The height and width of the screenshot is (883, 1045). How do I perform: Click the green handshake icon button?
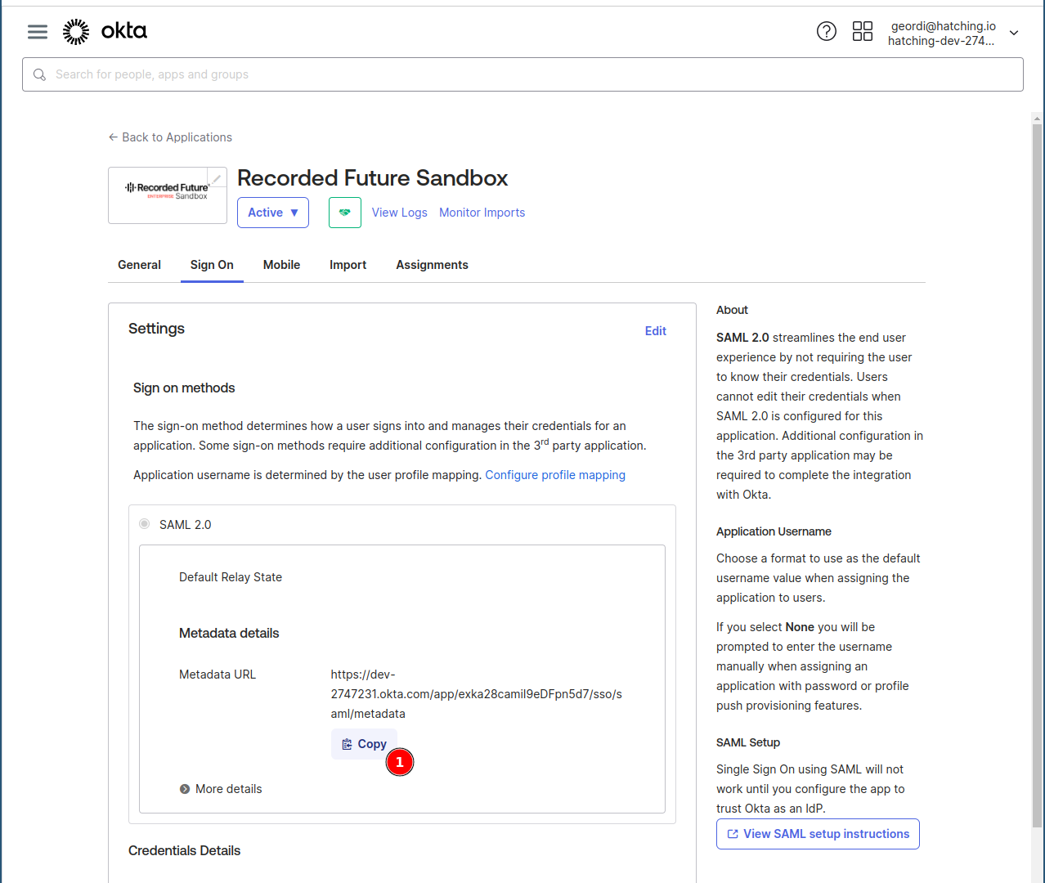(344, 213)
